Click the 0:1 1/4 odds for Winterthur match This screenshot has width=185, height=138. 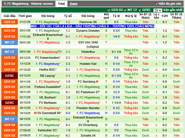(x=116, y=52)
